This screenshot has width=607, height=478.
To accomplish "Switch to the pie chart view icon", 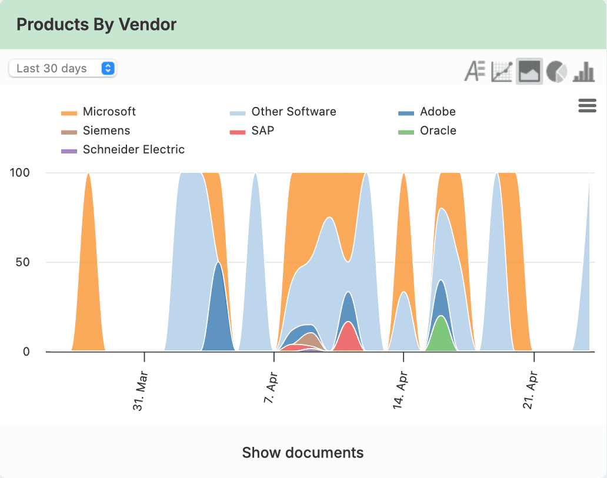I will pos(556,71).
